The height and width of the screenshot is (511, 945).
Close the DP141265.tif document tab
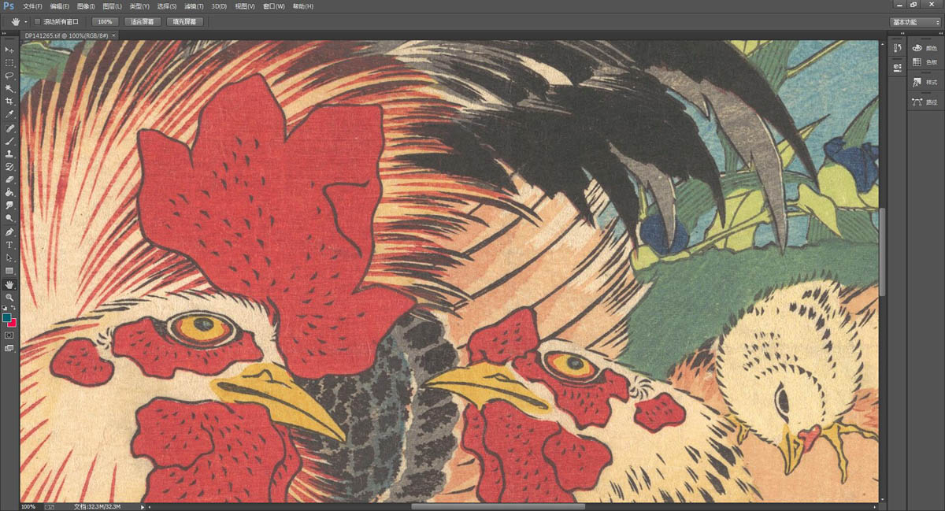(113, 35)
